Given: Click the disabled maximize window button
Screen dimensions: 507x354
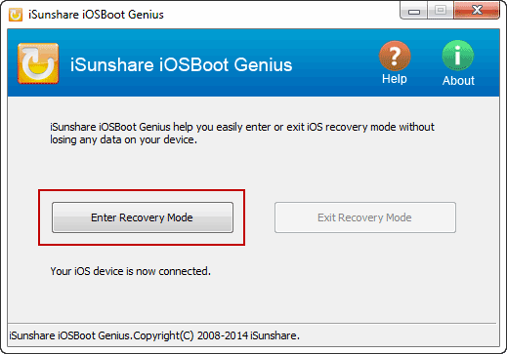Looking at the screenshot, I should point(441,11).
